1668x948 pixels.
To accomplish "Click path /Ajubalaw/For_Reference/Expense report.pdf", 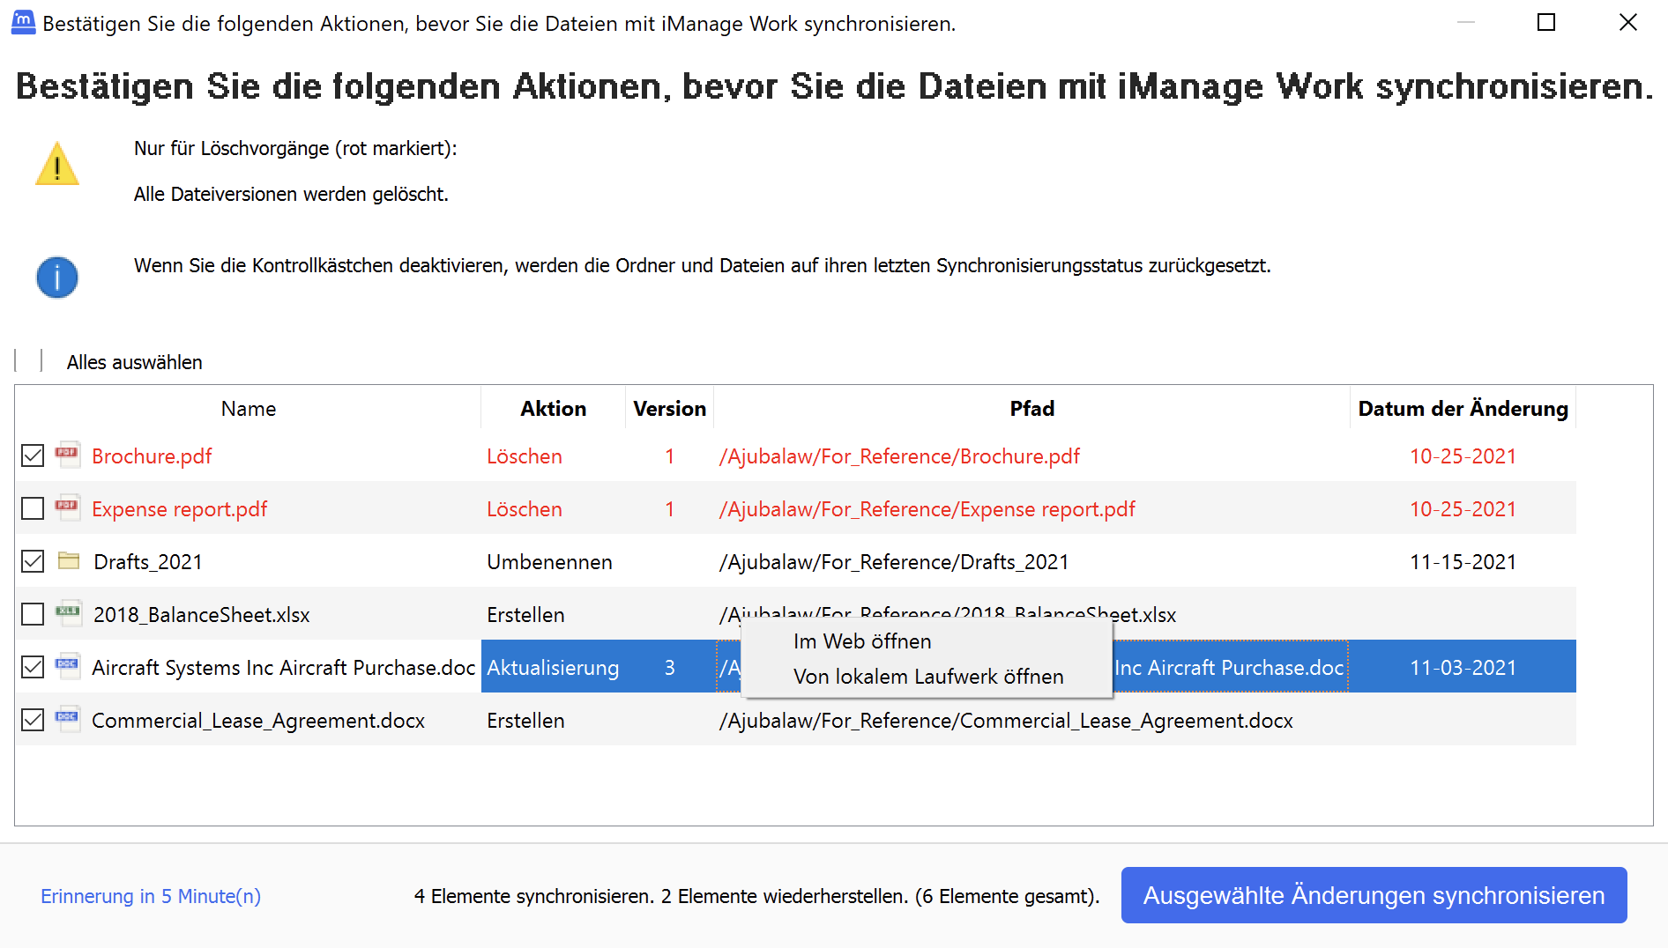I will pos(927,509).
